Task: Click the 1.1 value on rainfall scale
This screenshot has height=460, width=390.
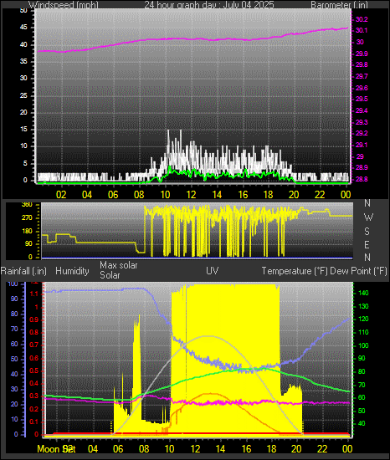Action: (x=34, y=294)
